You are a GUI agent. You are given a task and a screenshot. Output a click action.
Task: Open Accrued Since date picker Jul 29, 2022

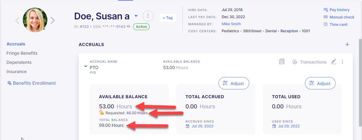click(x=199, y=126)
